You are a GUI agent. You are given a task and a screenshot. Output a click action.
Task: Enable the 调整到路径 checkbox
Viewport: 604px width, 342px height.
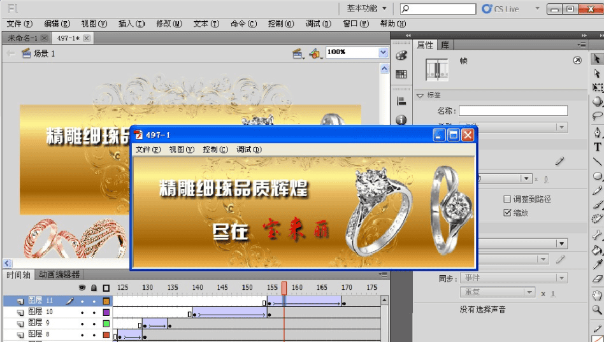(507, 199)
